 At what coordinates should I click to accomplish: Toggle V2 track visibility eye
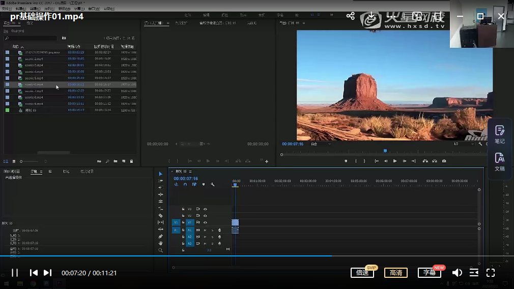(x=205, y=216)
